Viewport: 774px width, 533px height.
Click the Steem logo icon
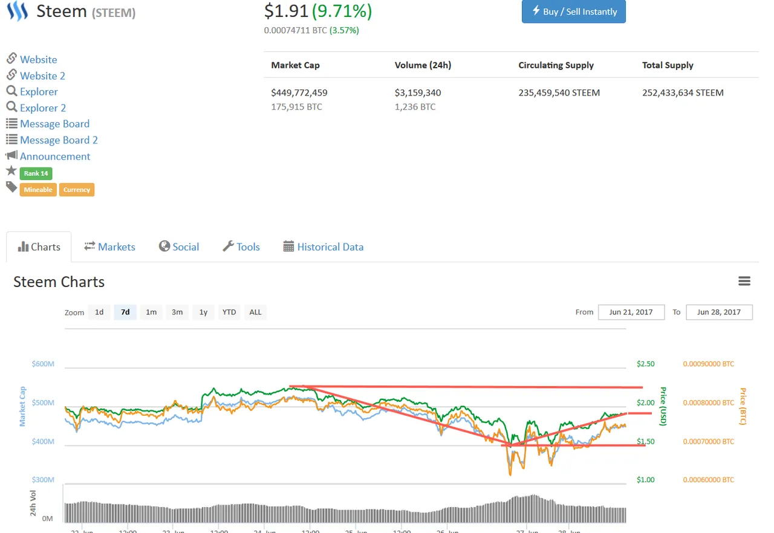[17, 11]
